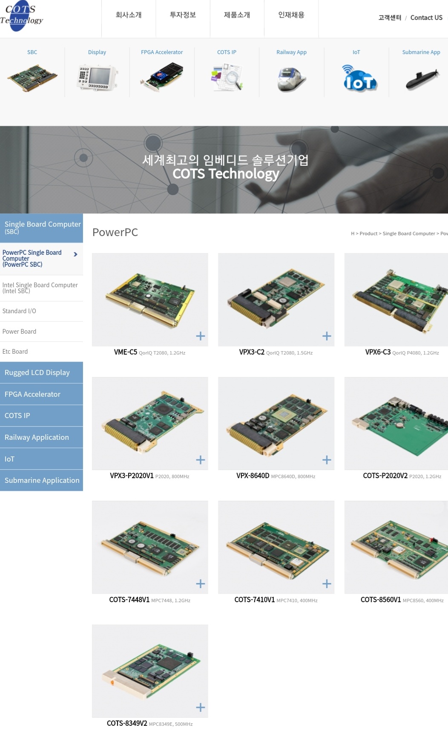
Task: Open the 회사소개 menu
Action: click(x=129, y=15)
